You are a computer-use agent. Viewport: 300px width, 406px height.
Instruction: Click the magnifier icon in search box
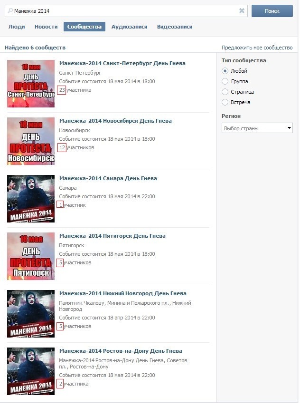[x=10, y=10]
